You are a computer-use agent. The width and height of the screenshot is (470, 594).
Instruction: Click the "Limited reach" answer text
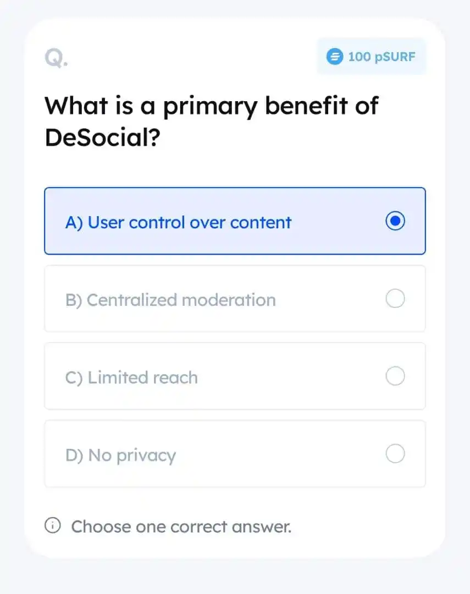point(143,377)
